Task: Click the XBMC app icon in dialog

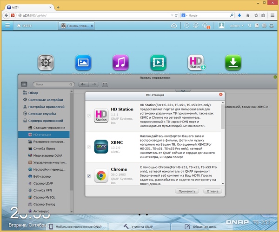Action: coord(101,147)
